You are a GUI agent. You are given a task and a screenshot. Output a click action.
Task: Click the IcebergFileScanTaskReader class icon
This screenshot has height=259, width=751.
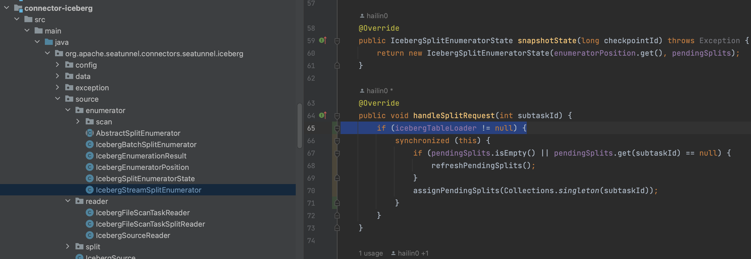point(89,213)
